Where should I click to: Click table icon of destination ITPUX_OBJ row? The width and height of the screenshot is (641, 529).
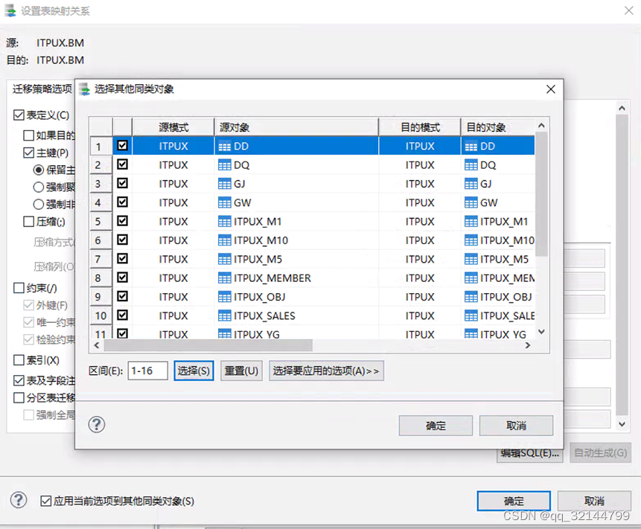click(471, 297)
